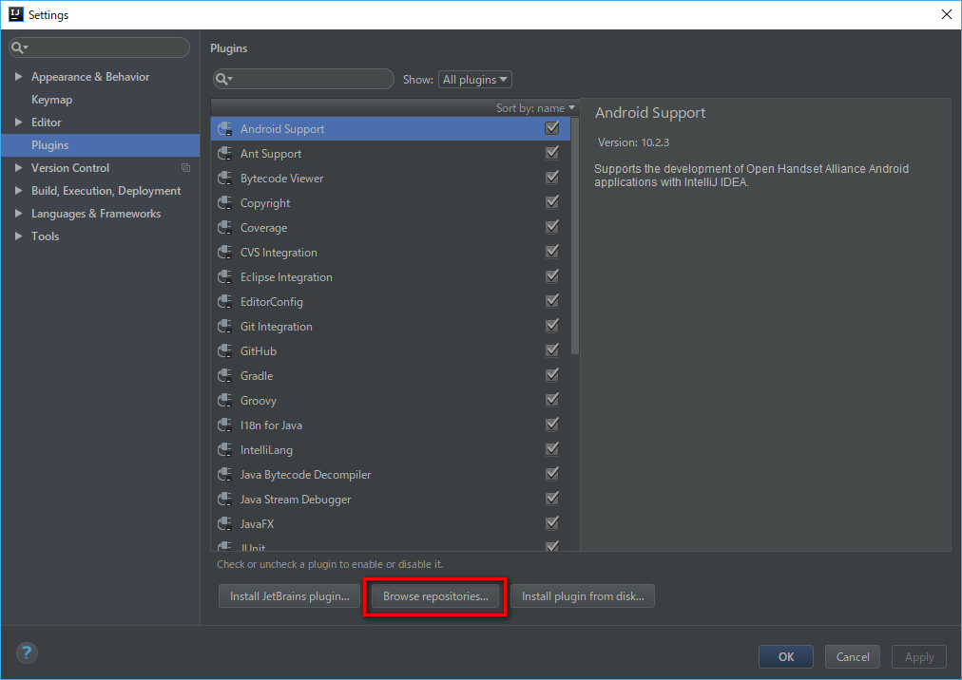Select the IntelliLang plugin row

[x=390, y=449]
